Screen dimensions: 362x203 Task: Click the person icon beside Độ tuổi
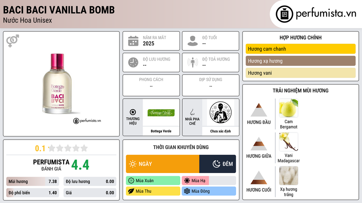[x=193, y=41]
